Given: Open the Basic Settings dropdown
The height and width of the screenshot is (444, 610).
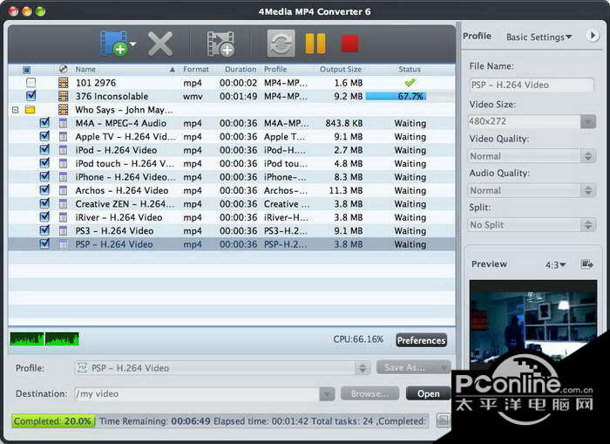Looking at the screenshot, I should pyautogui.click(x=539, y=37).
